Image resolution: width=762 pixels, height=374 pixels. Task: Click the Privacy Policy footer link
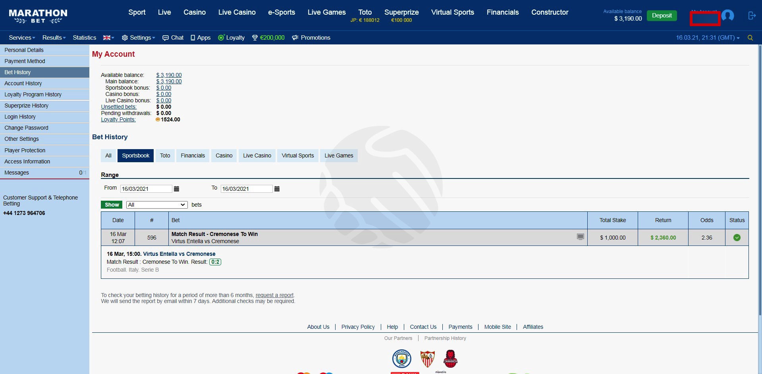[x=358, y=327]
